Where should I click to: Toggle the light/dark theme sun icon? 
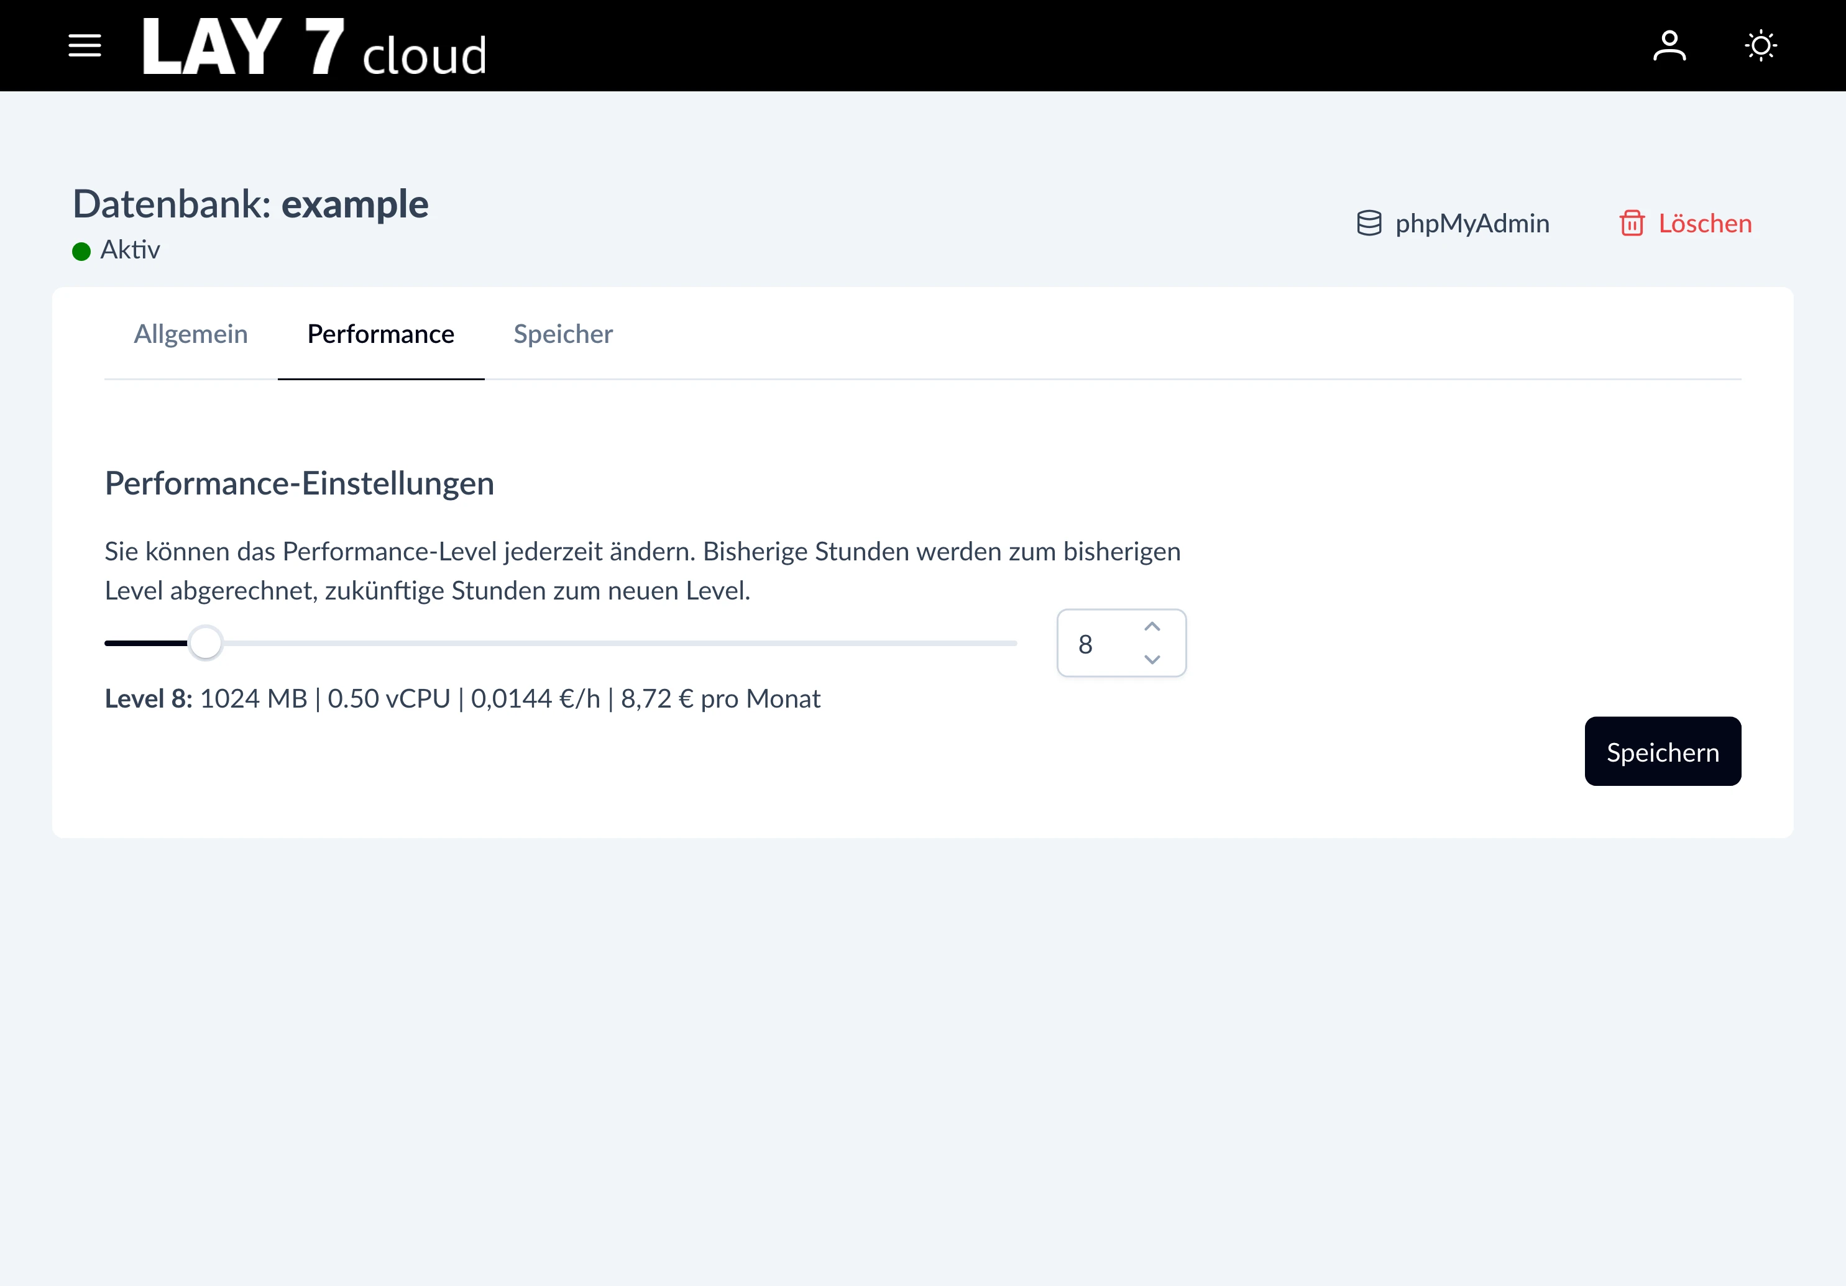[x=1761, y=46]
